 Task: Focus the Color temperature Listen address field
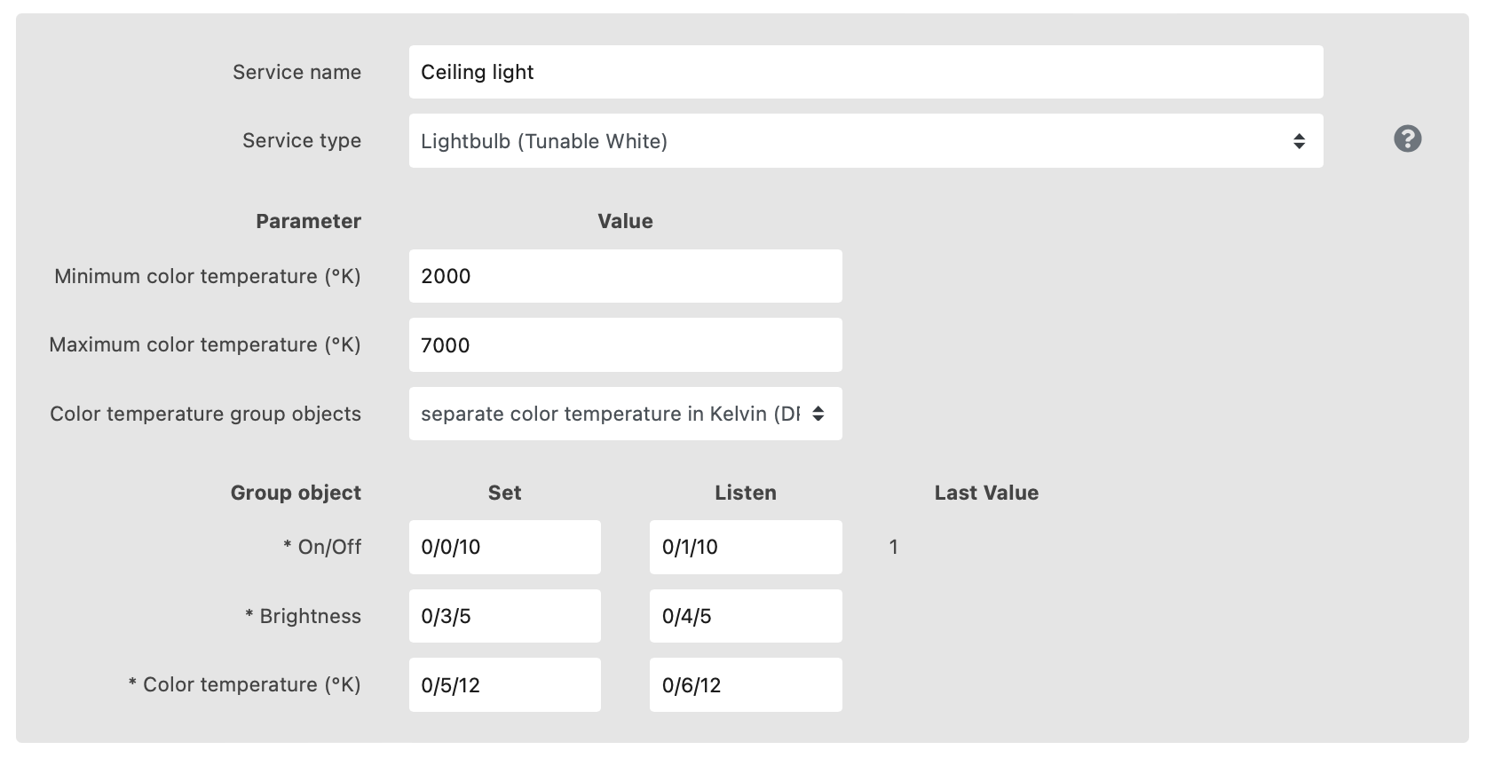pos(745,685)
